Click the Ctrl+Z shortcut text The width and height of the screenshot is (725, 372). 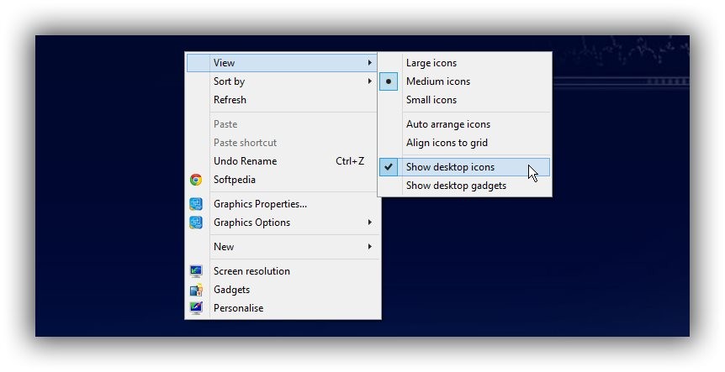pyautogui.click(x=350, y=161)
